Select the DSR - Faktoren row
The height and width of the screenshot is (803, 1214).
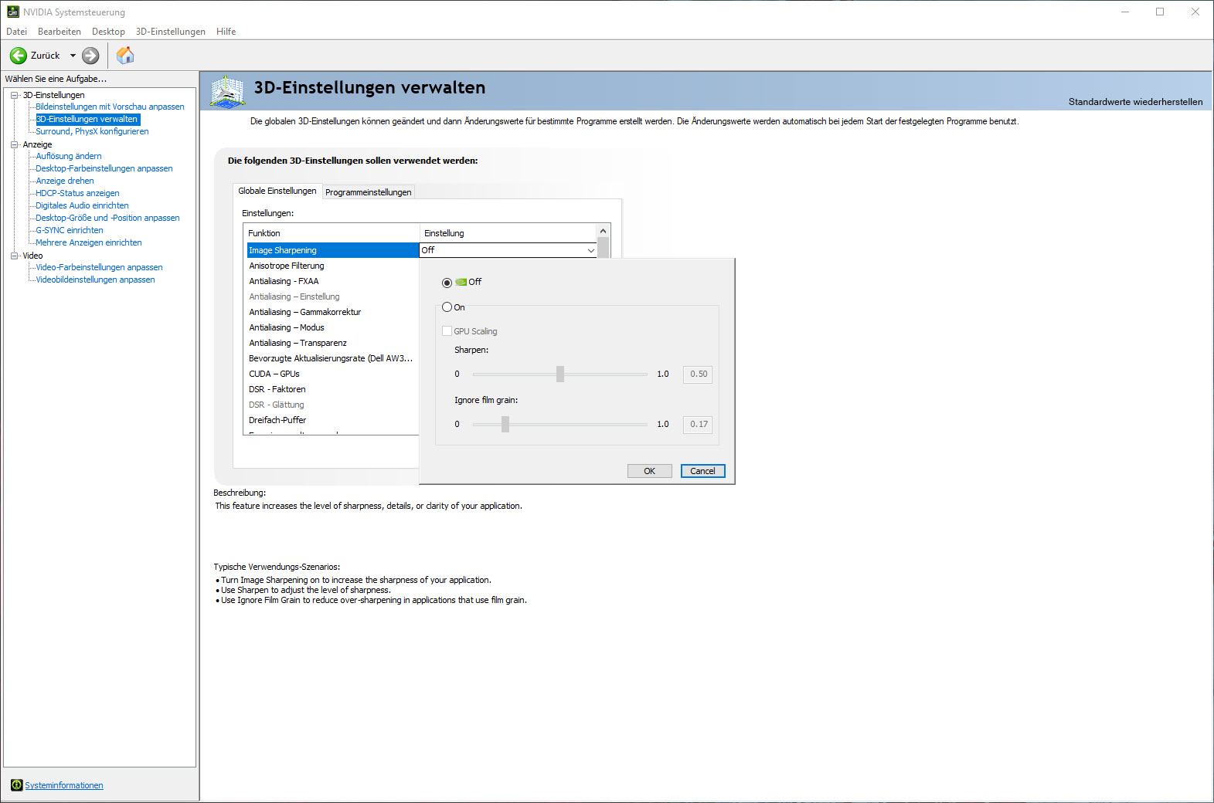pyautogui.click(x=332, y=389)
